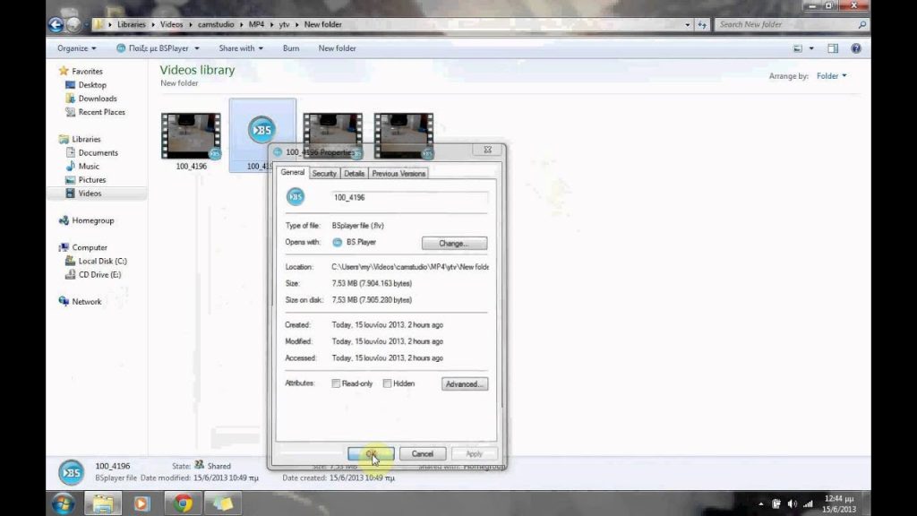Select Downloads in Favorites
The height and width of the screenshot is (516, 917).
(x=97, y=99)
